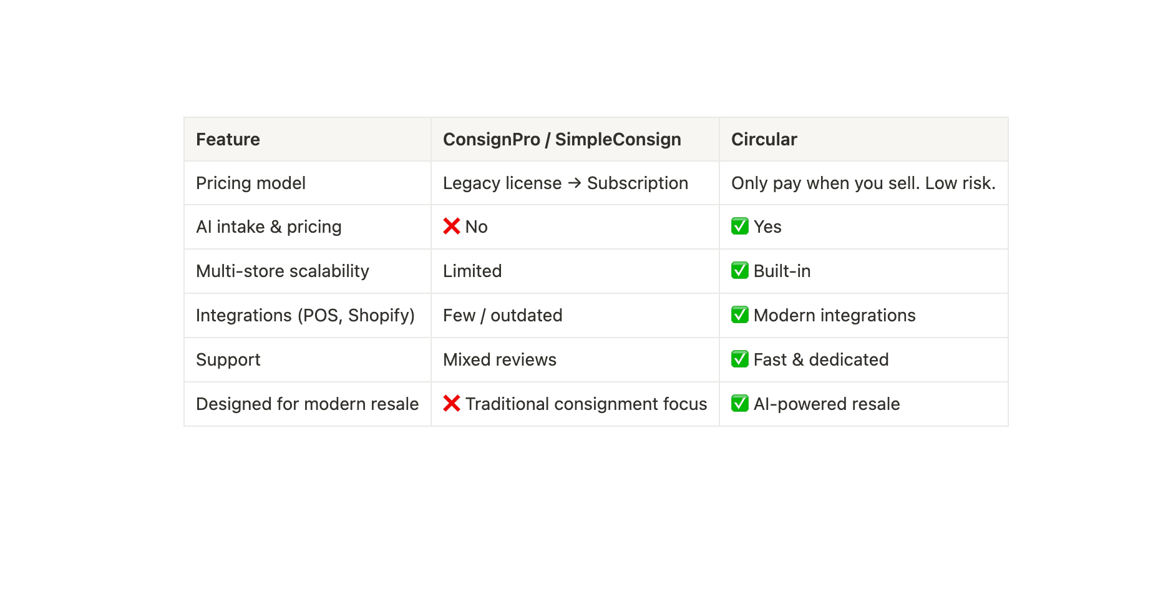
Task: Click the green checkmark beside Yes
Action: (x=739, y=226)
